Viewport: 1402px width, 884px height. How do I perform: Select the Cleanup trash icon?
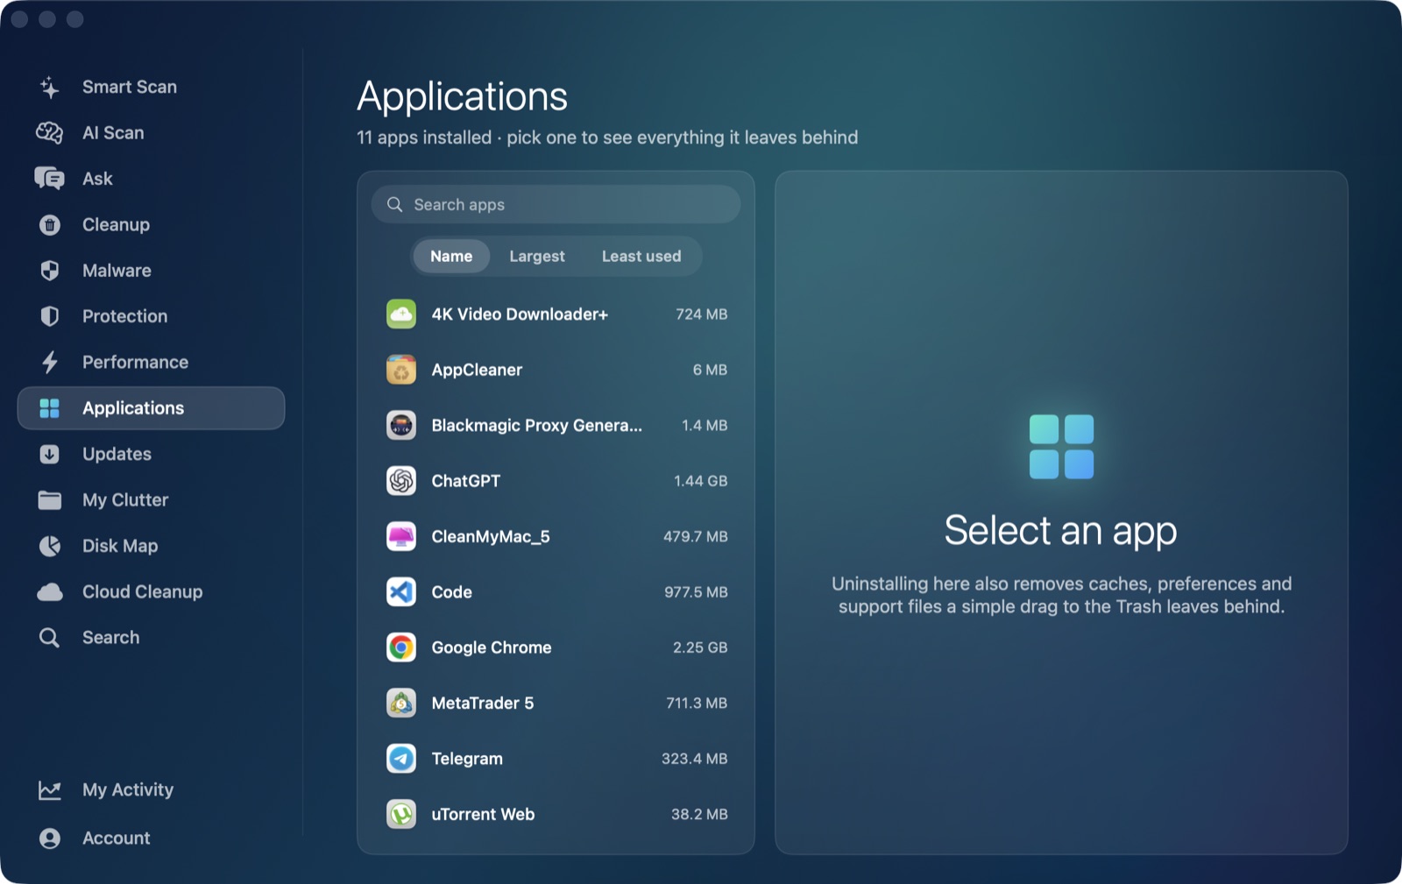tap(50, 225)
